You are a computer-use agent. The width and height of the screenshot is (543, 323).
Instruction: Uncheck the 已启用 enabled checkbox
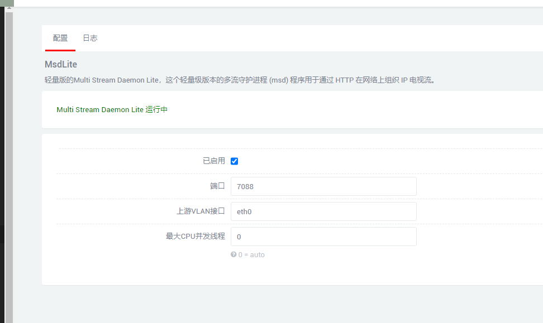pos(234,161)
